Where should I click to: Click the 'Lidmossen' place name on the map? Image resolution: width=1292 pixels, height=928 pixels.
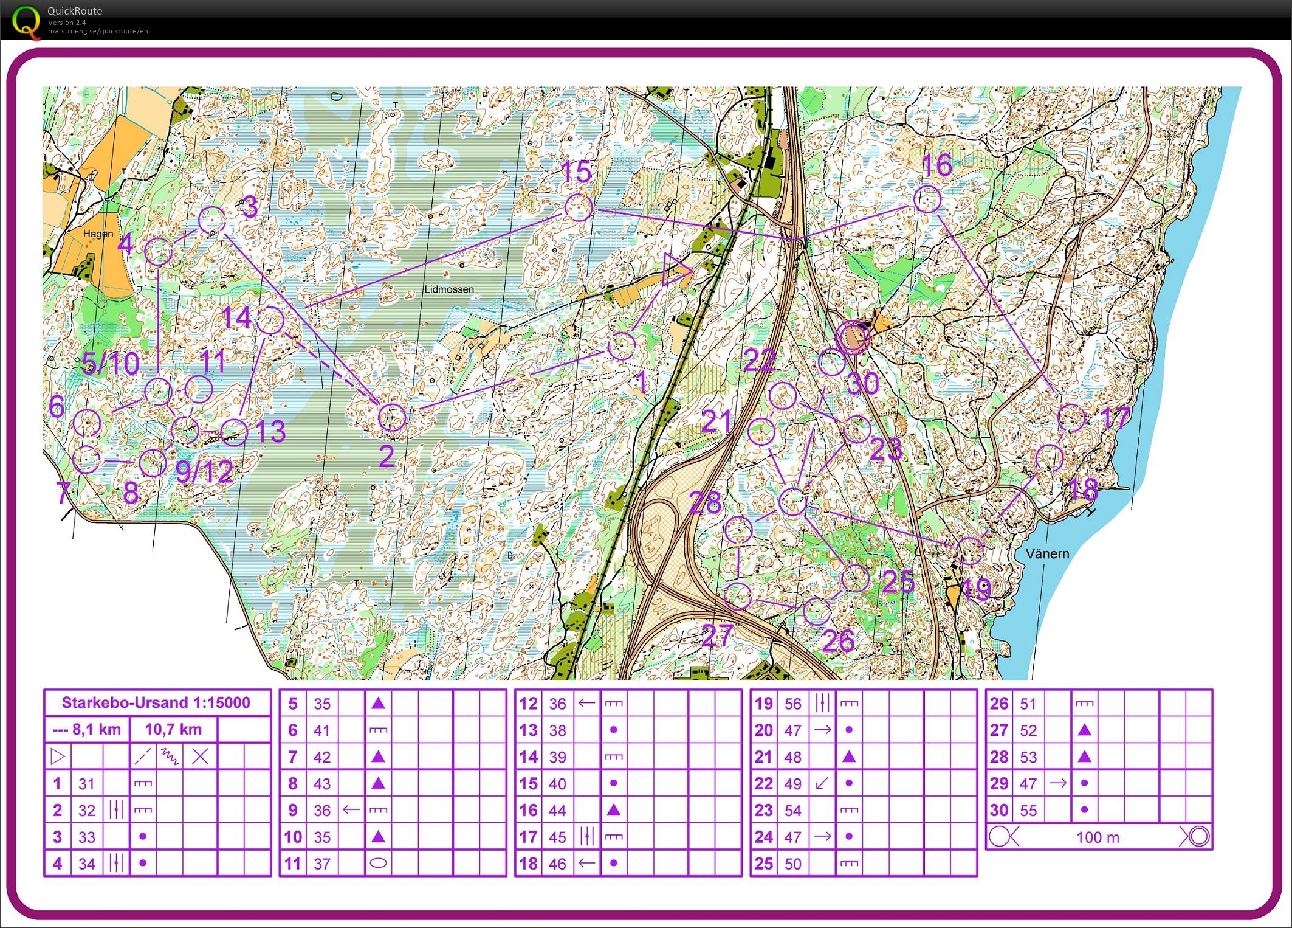(x=449, y=289)
